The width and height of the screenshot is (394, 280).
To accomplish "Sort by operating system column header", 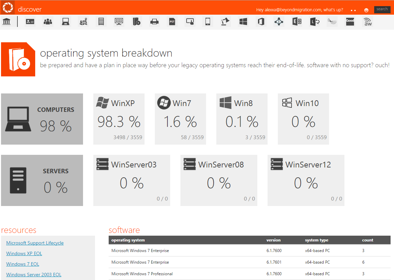I will coord(128,240).
